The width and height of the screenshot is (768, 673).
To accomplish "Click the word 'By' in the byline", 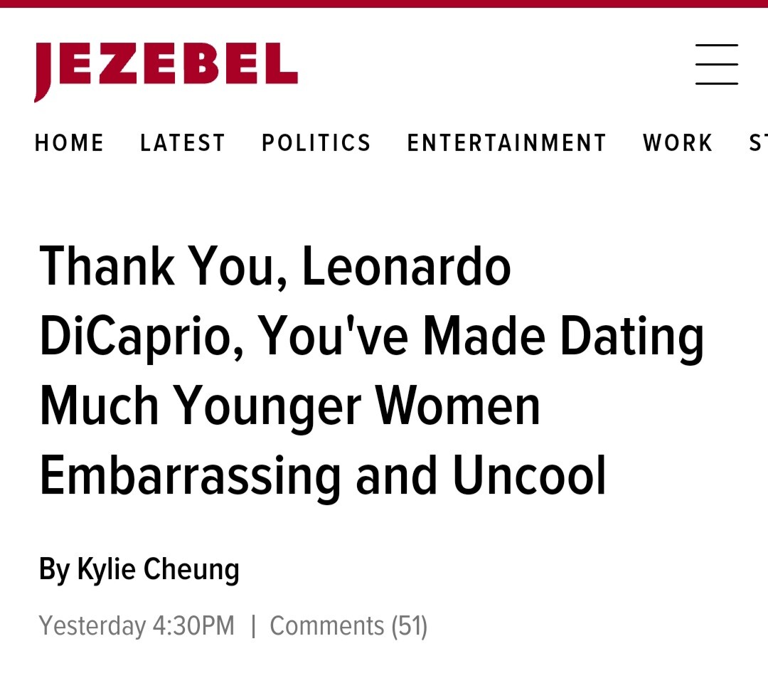I will (54, 570).
